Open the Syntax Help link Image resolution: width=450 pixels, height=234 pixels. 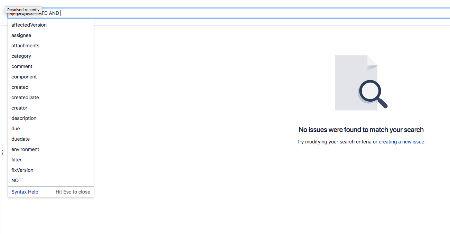pyautogui.click(x=25, y=192)
